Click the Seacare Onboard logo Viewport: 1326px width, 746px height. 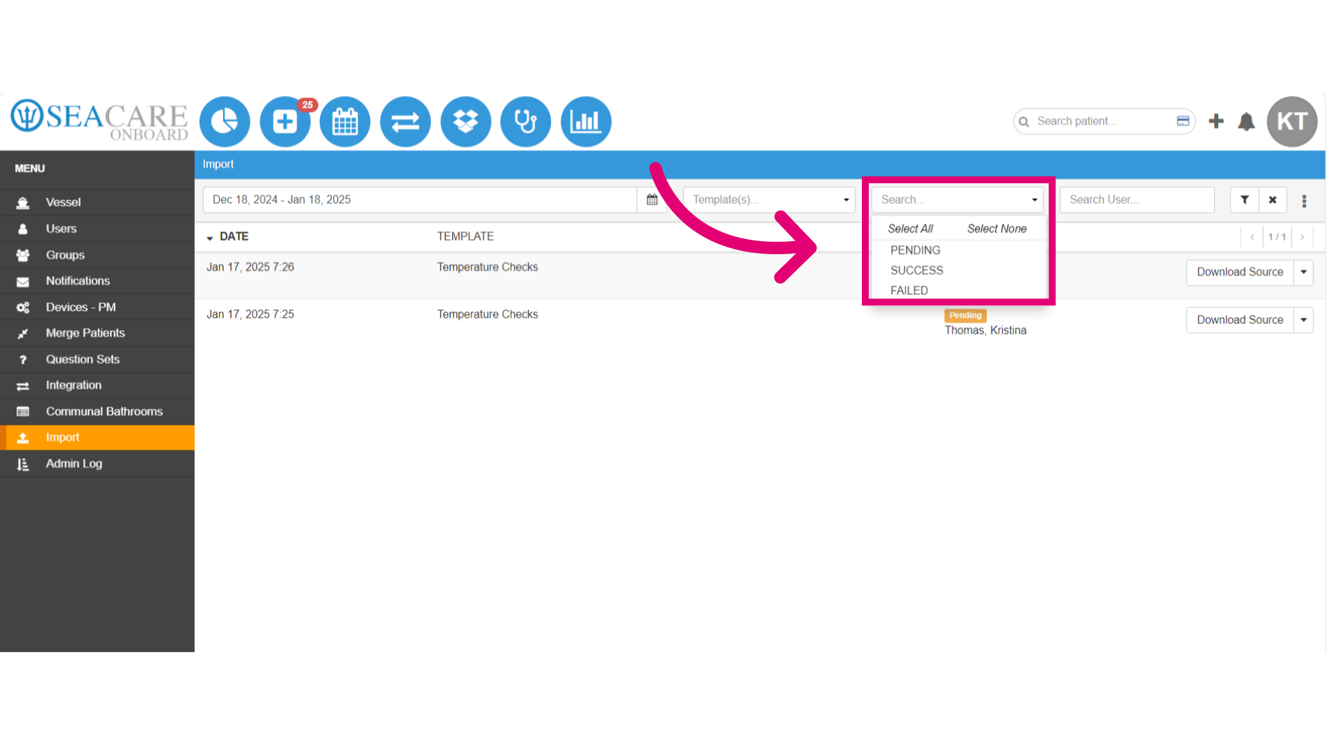99,120
